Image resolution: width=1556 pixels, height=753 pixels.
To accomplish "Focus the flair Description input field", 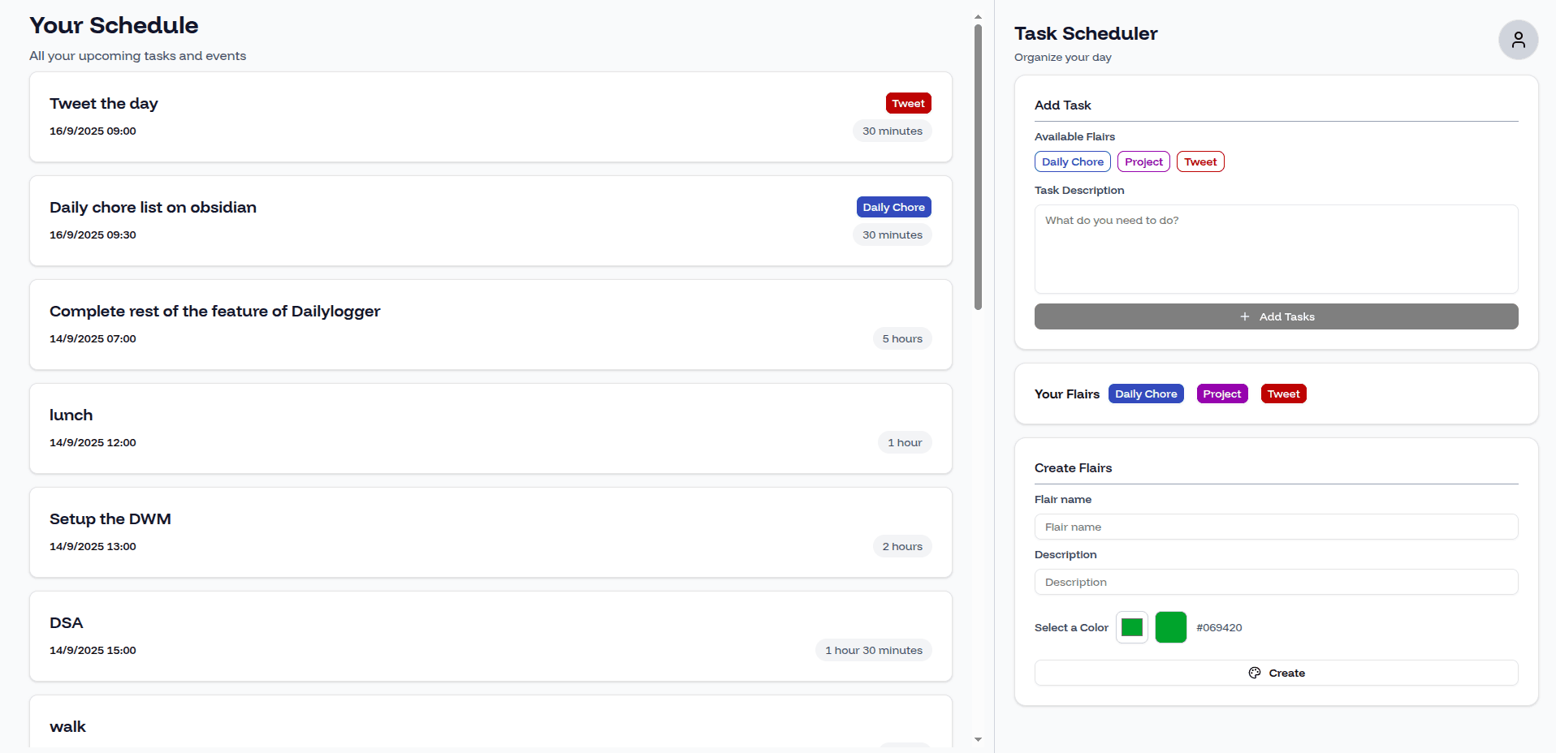I will pyautogui.click(x=1276, y=582).
